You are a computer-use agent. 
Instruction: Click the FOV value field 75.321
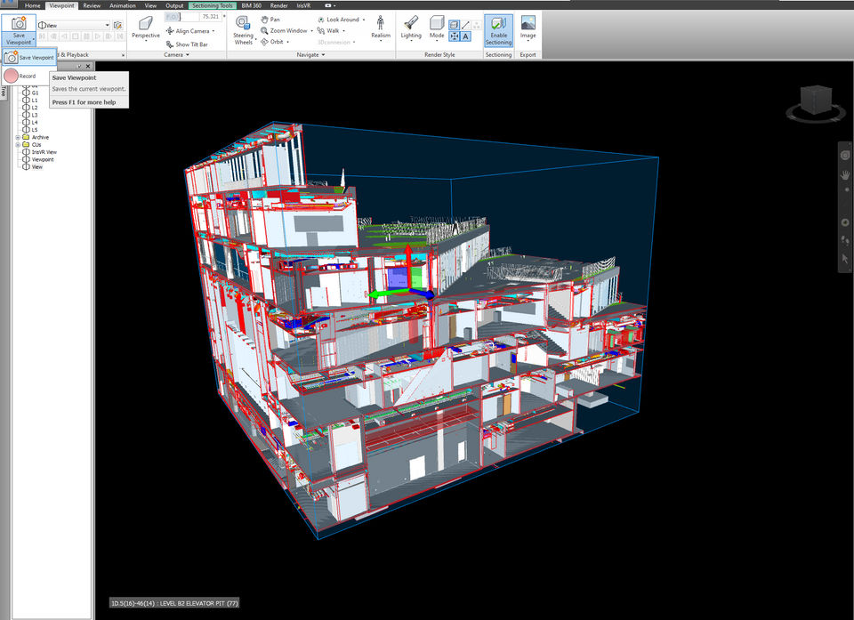tap(210, 17)
